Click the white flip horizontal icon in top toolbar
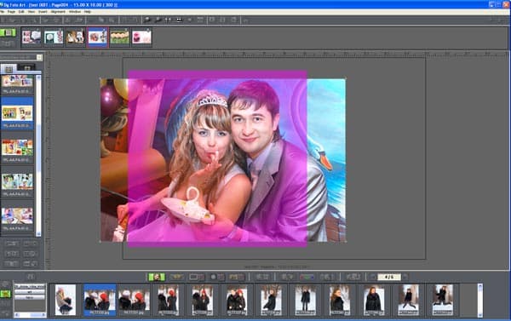This screenshot has width=511, height=321. (x=168, y=20)
